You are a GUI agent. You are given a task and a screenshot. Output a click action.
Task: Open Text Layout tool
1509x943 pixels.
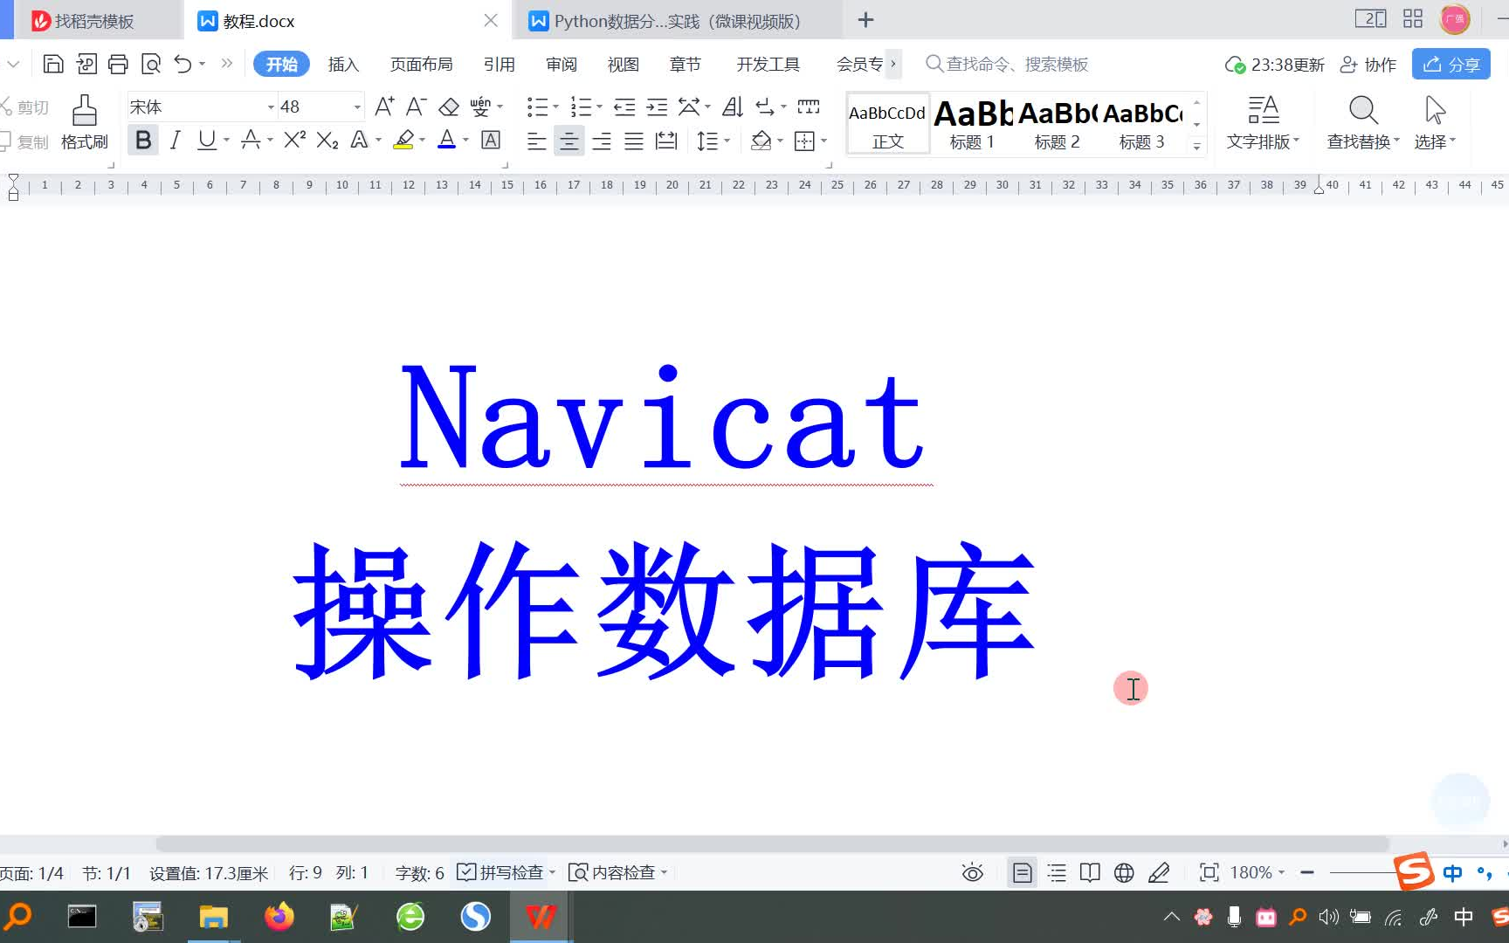pyautogui.click(x=1263, y=122)
